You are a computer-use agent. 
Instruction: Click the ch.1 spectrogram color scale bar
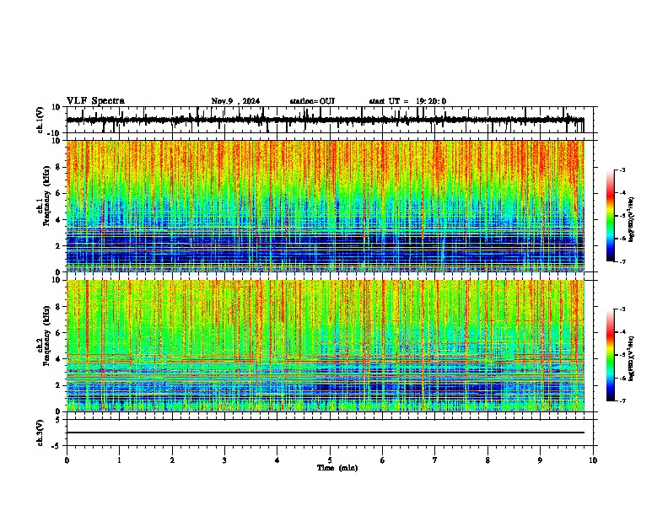click(611, 216)
